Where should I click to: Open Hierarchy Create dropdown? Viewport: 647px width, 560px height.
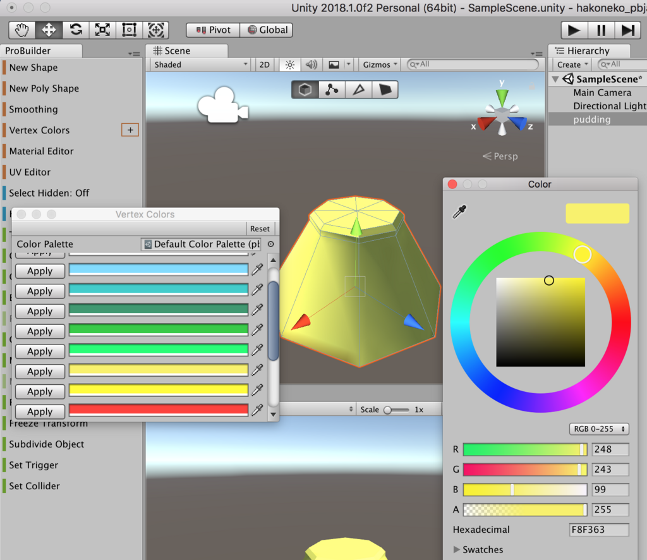click(x=572, y=65)
